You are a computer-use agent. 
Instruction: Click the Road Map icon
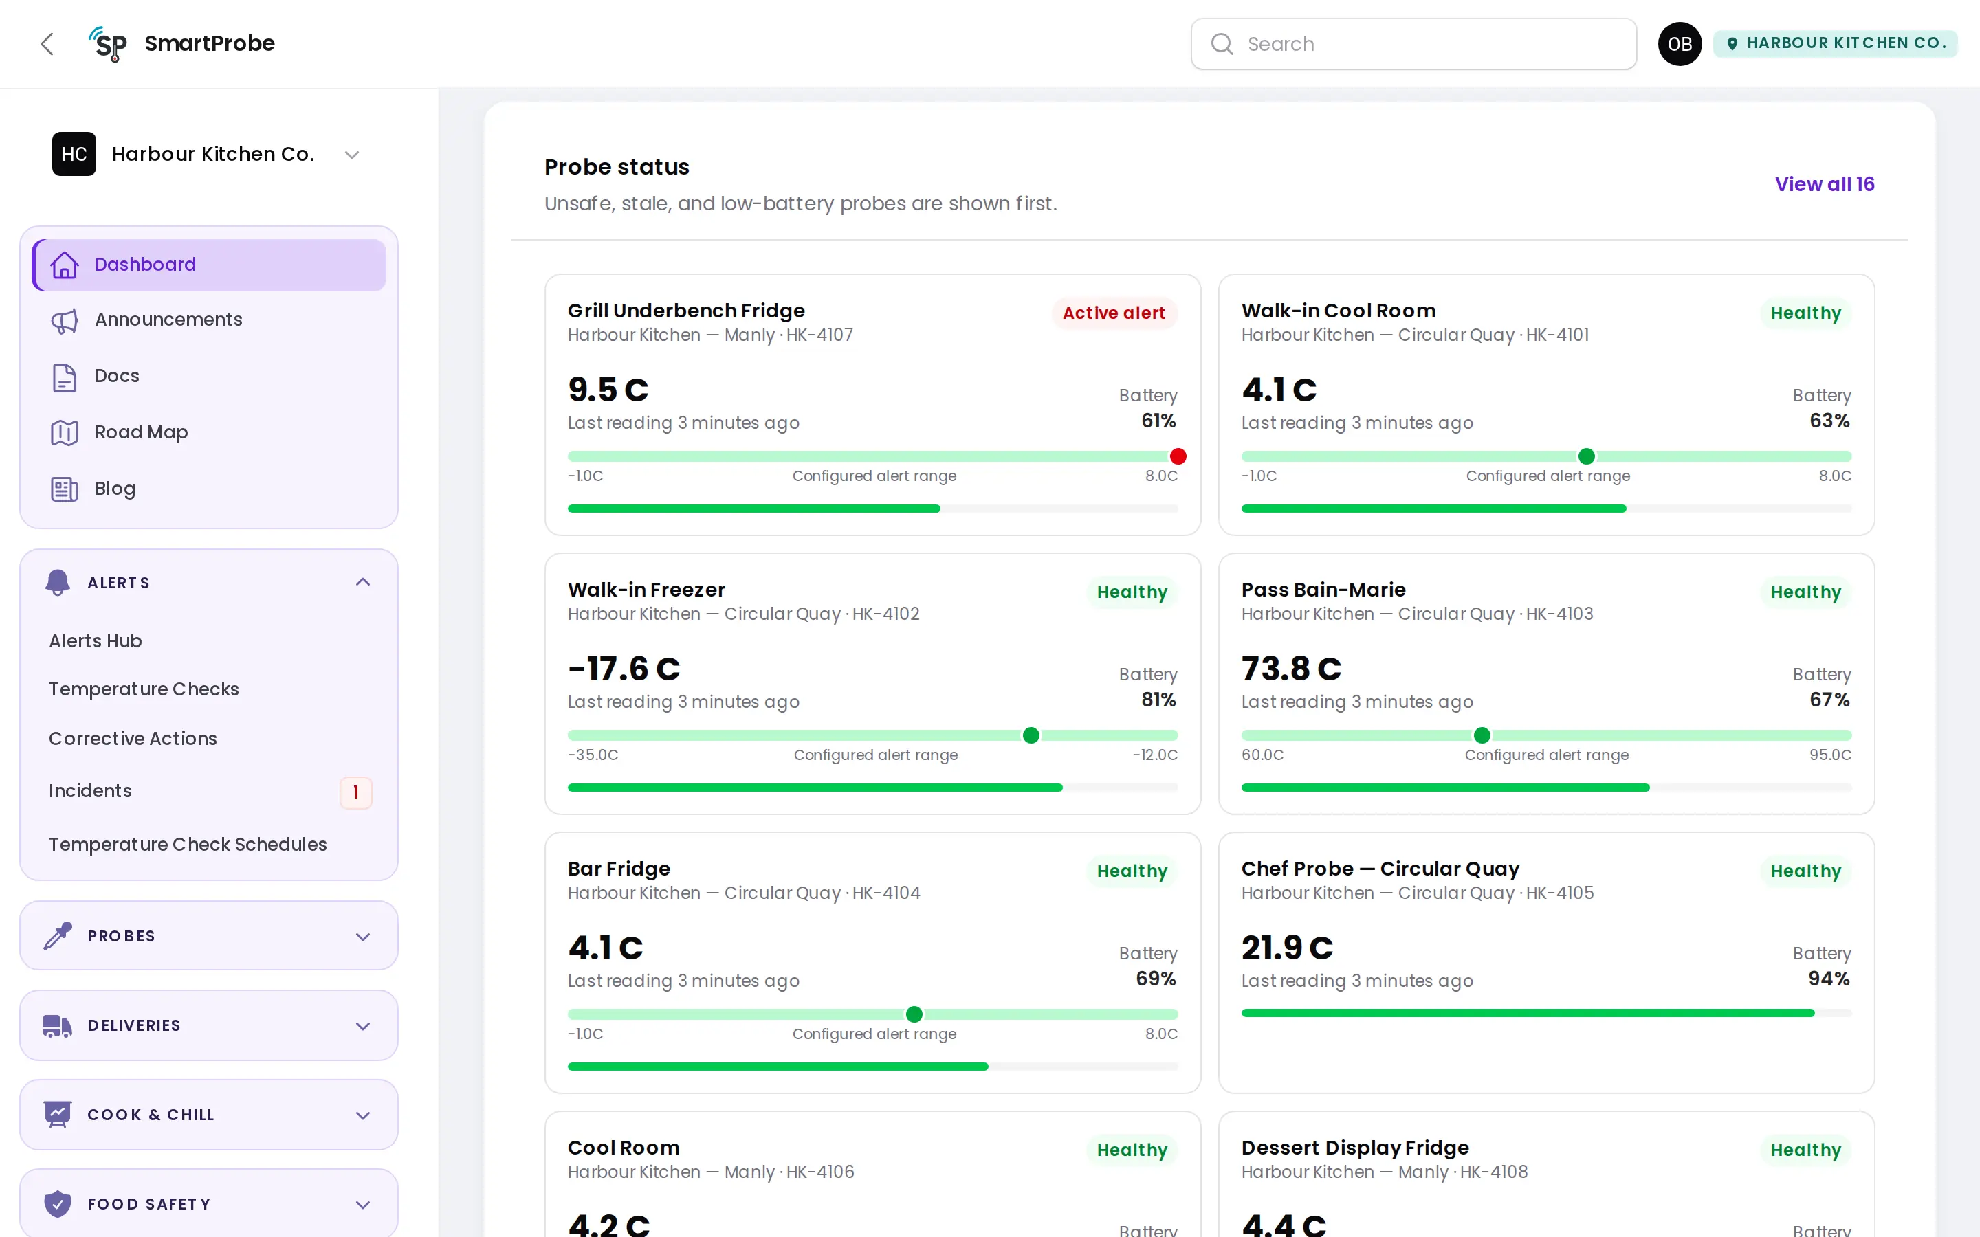pos(65,433)
